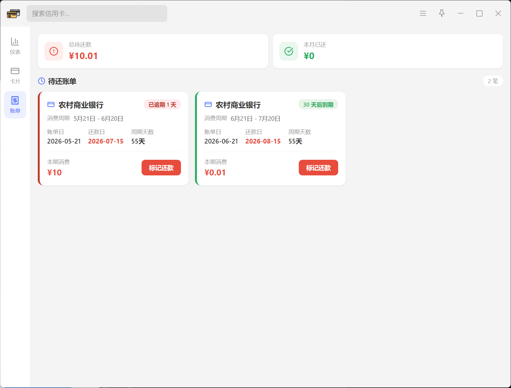
Task: Click the 已逾期 1 天 overdue badge
Action: pos(163,105)
